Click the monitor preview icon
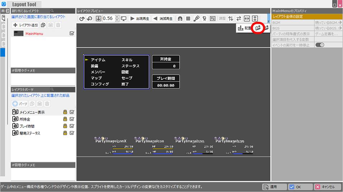 (123, 18)
